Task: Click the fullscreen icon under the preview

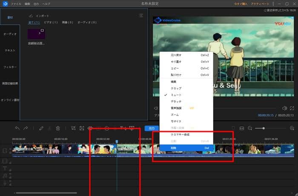Action: click(292, 108)
